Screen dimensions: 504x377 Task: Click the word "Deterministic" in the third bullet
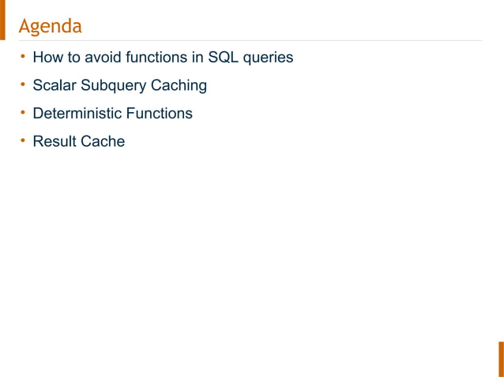point(77,114)
